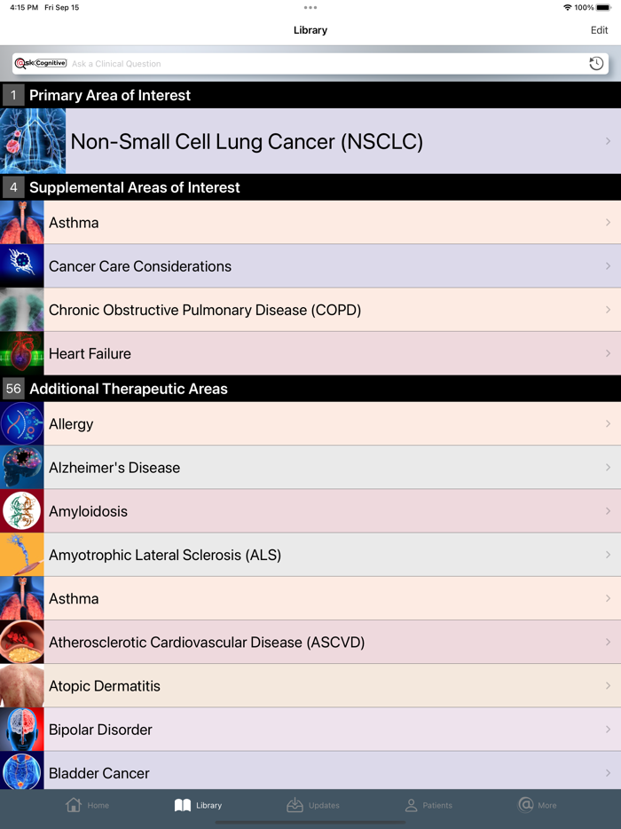Tap the Edit button
621x829 pixels.
pyautogui.click(x=600, y=29)
